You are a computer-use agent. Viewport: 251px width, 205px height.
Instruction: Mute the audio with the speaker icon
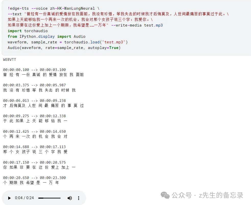click(x=69, y=198)
